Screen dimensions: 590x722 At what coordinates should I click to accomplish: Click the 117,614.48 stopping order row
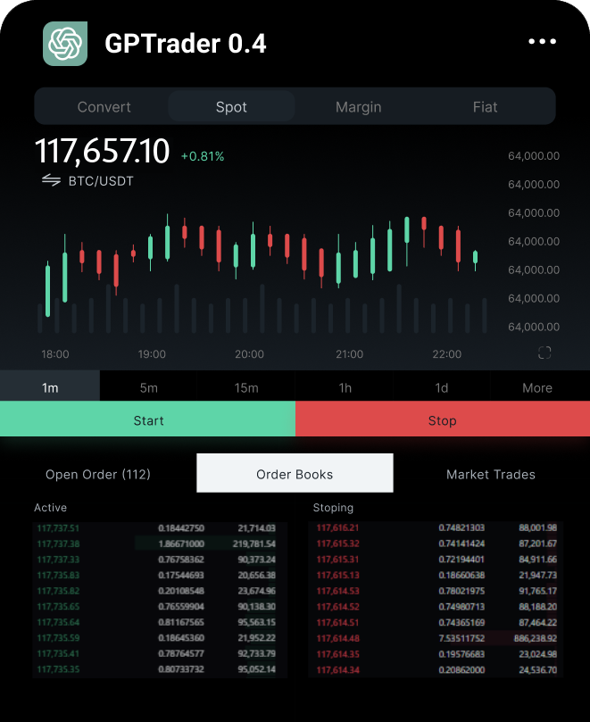pos(436,638)
